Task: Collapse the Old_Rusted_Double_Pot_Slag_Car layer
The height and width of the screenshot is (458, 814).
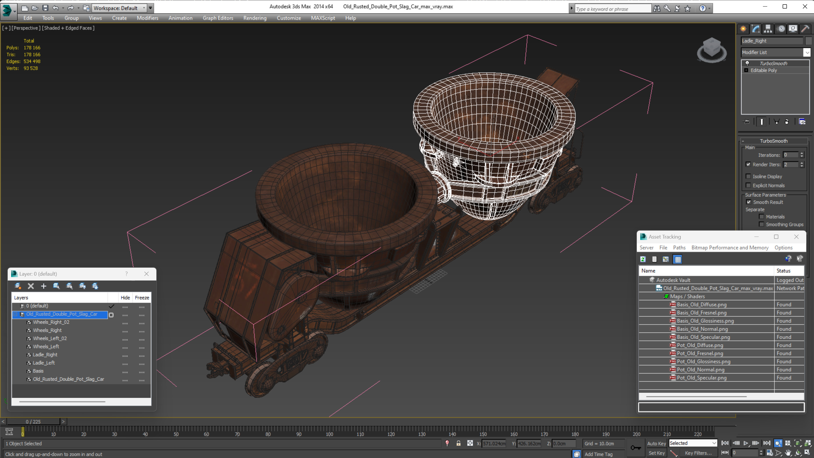Action: tap(15, 314)
